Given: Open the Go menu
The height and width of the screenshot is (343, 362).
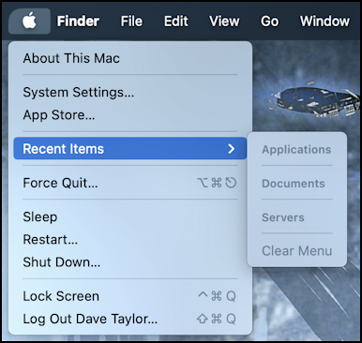Looking at the screenshot, I should [269, 22].
